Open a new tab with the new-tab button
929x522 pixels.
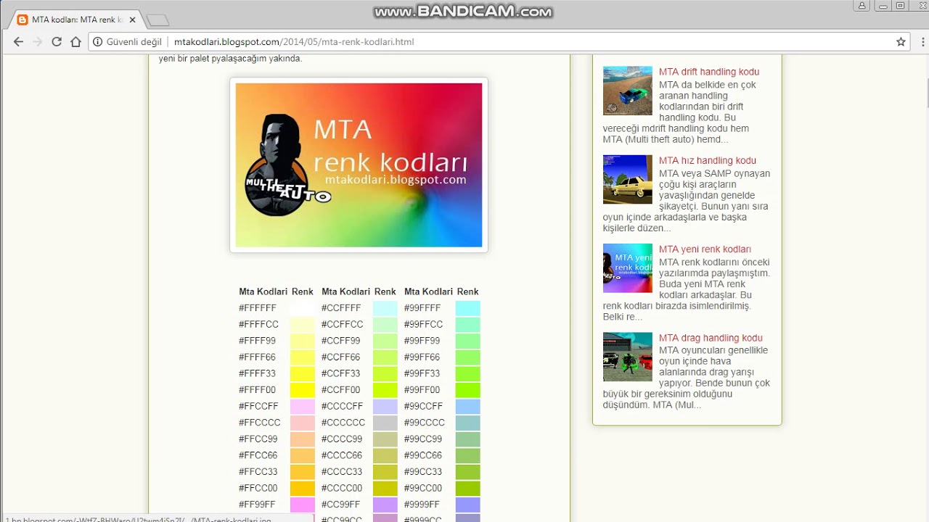point(157,20)
